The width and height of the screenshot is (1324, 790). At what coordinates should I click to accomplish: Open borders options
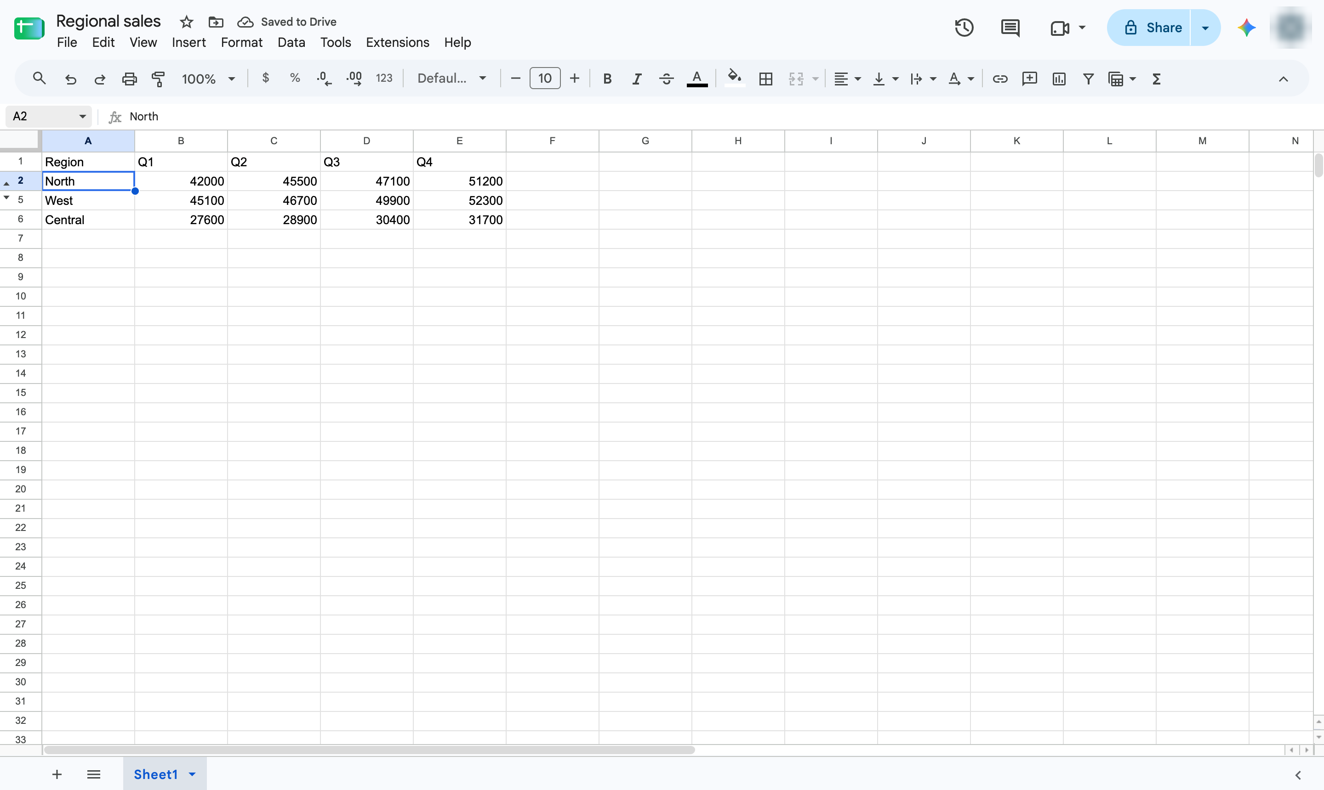[x=765, y=79]
